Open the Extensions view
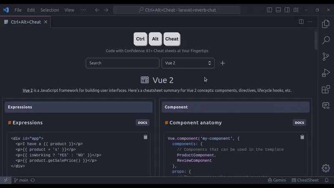Screen dimensions: 334x188 tap(326, 89)
